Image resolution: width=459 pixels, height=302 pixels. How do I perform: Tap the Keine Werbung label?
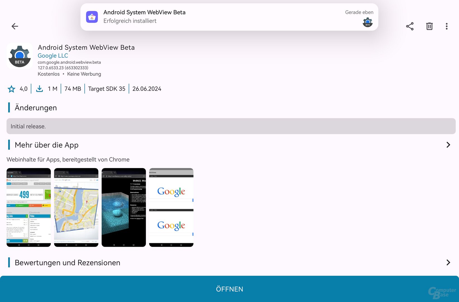[x=84, y=74]
